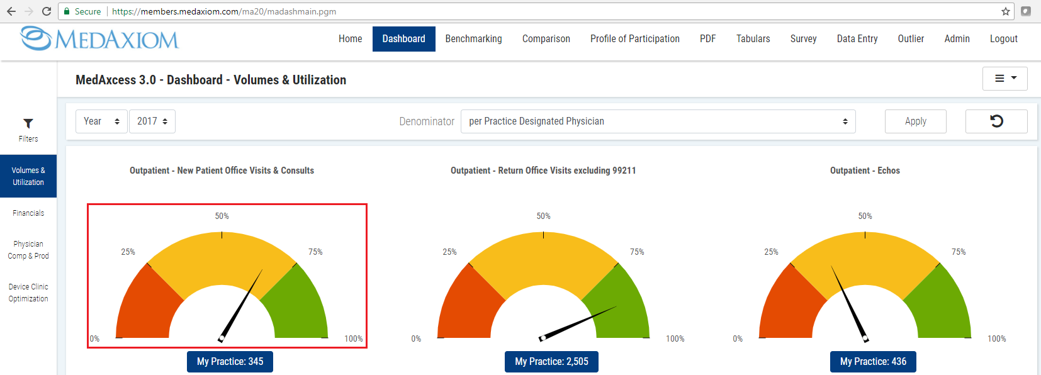
Task: Select the Financials sidebar tab
Action: click(28, 213)
